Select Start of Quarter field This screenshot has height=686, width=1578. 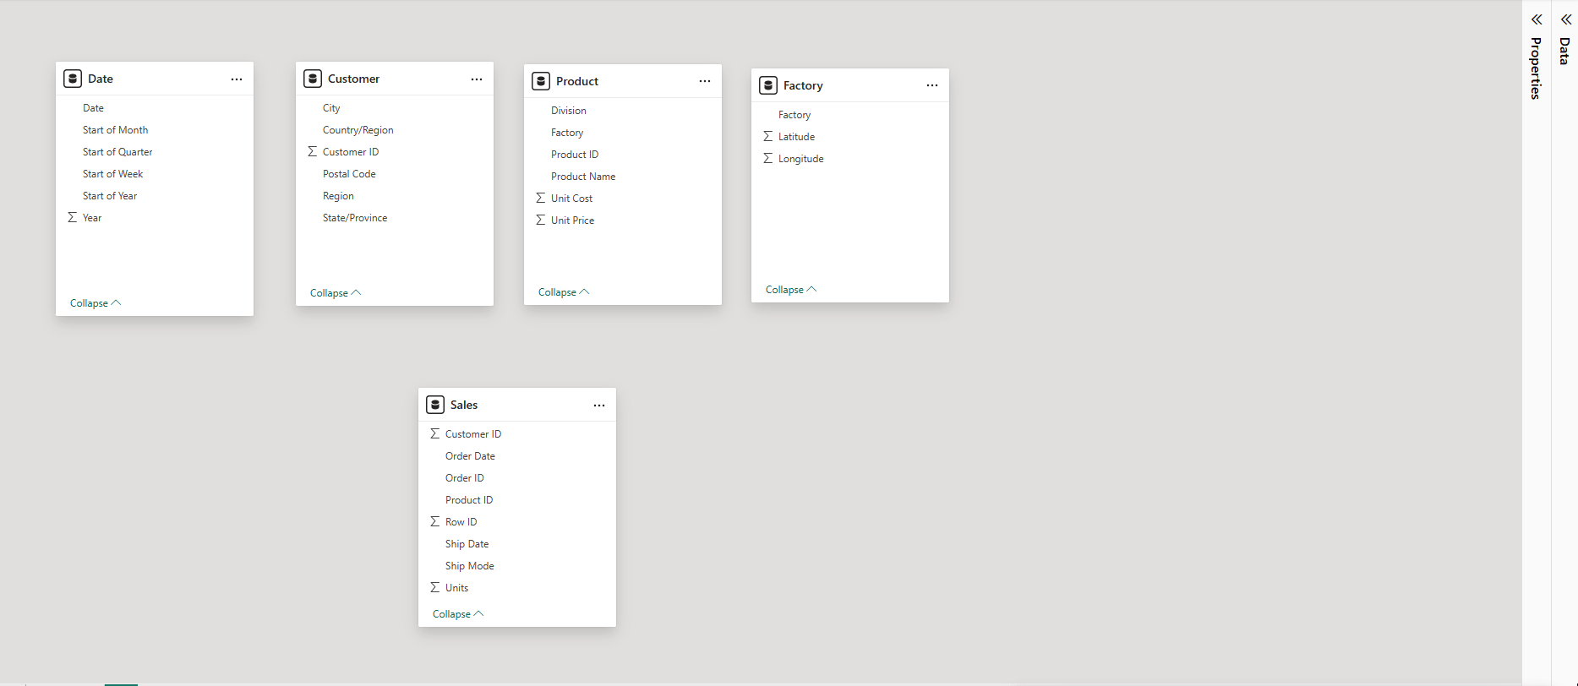[155, 152]
